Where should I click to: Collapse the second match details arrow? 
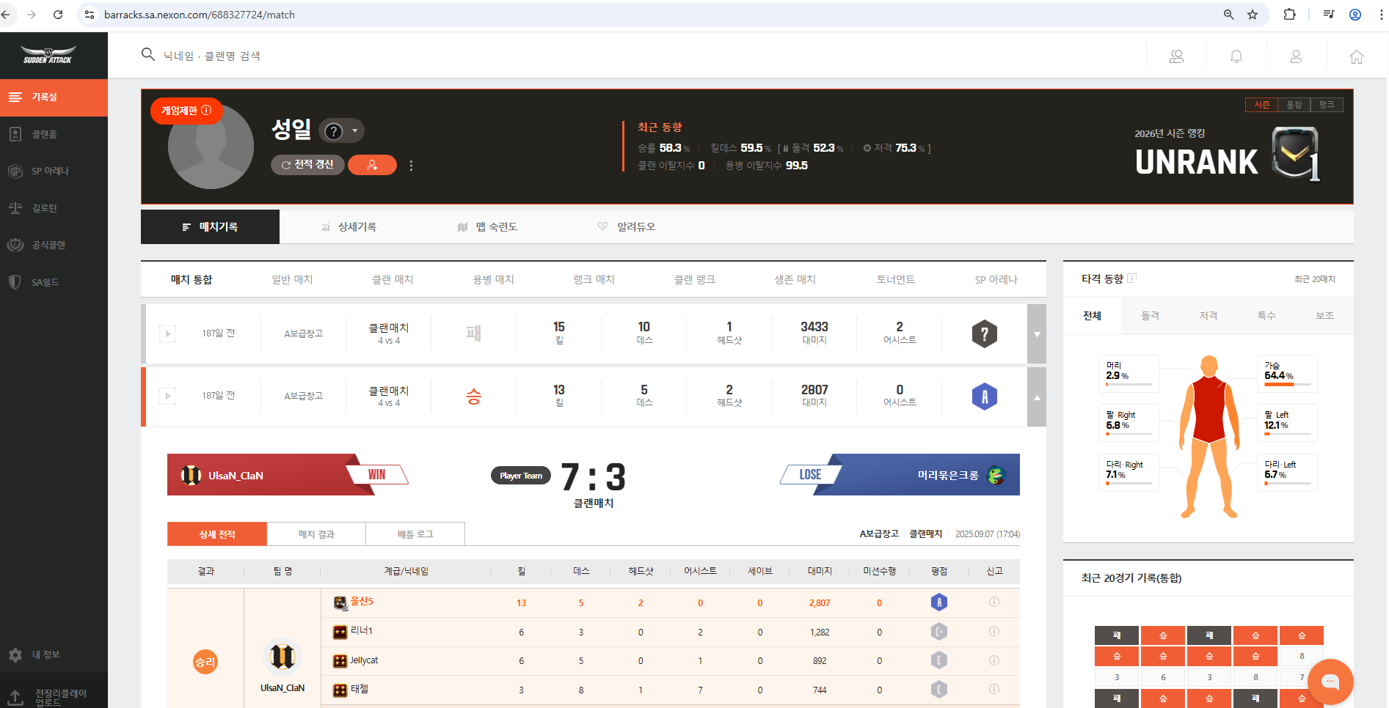pyautogui.click(x=1036, y=397)
